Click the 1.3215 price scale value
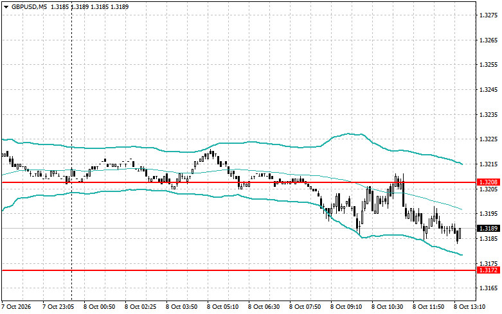This screenshot has width=502, height=314. (489, 164)
